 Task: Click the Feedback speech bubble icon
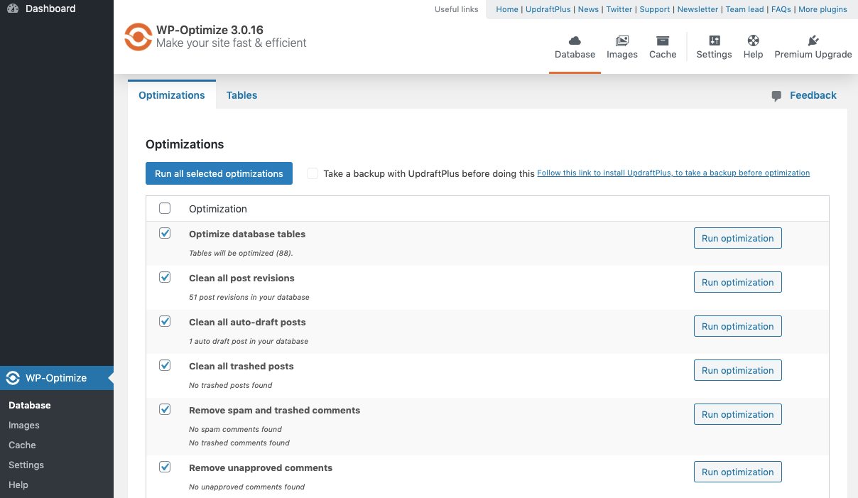click(x=775, y=94)
